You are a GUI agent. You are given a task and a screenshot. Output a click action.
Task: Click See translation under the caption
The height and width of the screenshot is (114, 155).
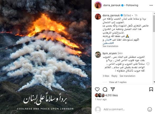(x=110, y=46)
